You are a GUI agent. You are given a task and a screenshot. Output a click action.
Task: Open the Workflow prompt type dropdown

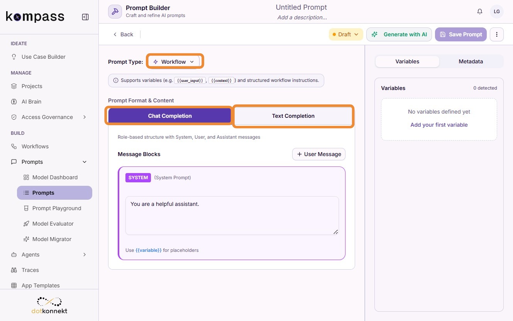click(x=174, y=62)
